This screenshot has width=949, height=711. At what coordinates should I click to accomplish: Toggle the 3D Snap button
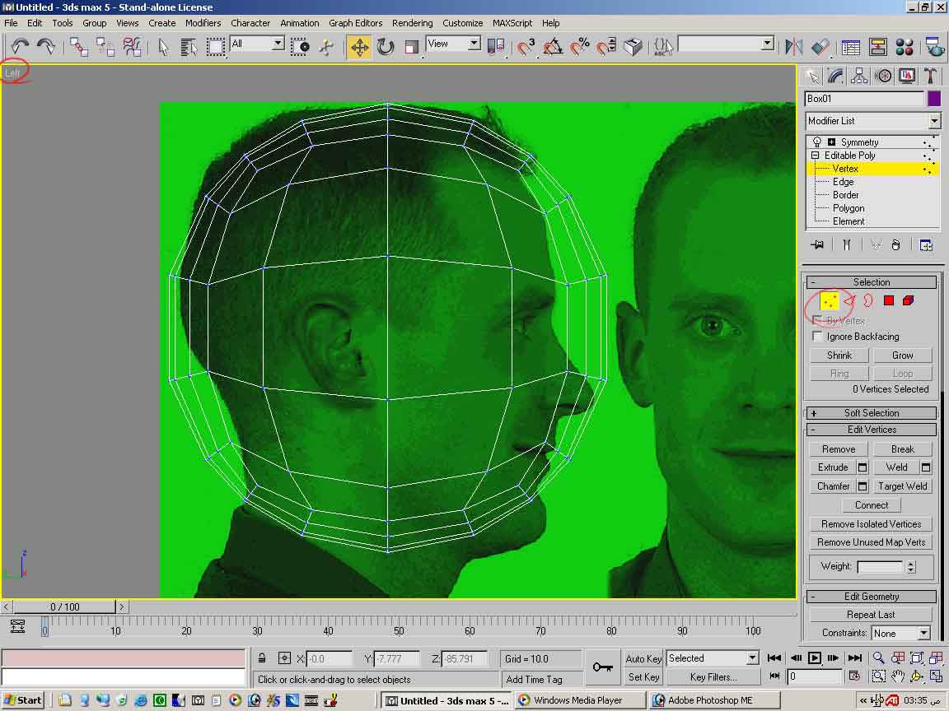click(x=526, y=47)
